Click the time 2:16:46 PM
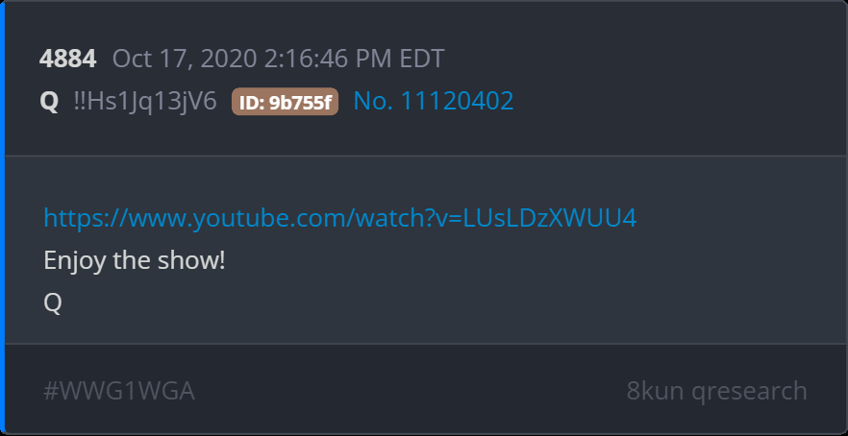 (329, 59)
